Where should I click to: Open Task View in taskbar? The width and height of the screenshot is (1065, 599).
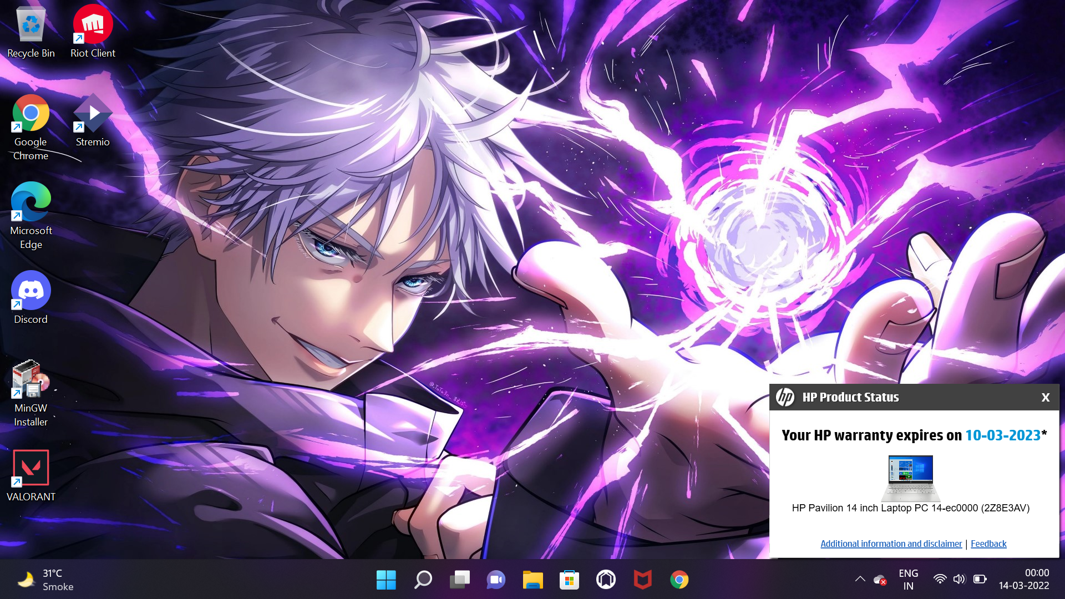coord(459,580)
